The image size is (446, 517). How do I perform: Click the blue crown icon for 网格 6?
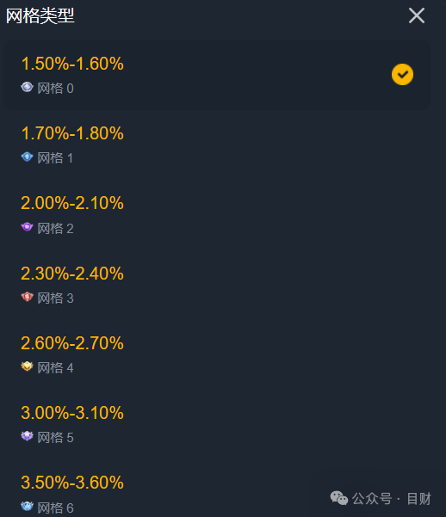click(27, 507)
